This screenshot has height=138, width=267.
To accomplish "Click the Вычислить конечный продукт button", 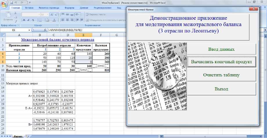I will point(221,62).
